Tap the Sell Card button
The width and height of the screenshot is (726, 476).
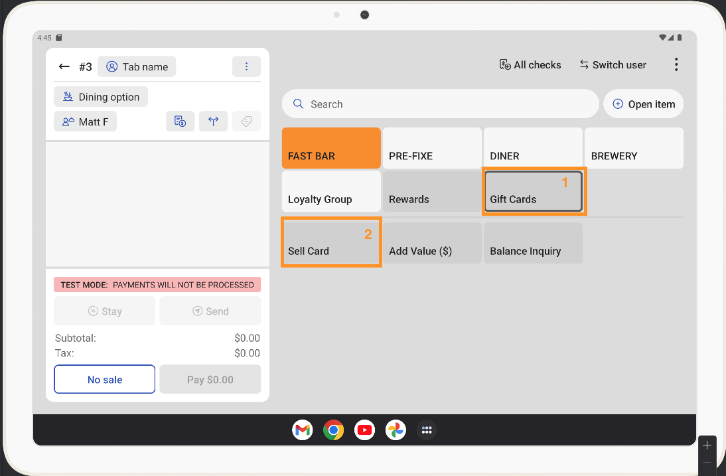(x=331, y=243)
